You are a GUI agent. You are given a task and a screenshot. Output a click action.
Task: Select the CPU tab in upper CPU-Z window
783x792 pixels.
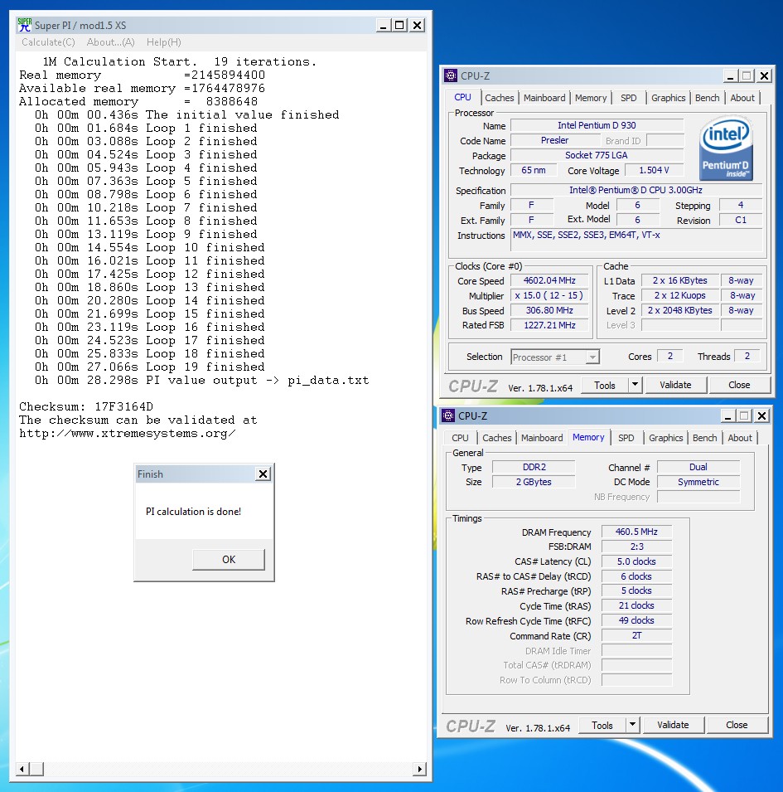462,98
